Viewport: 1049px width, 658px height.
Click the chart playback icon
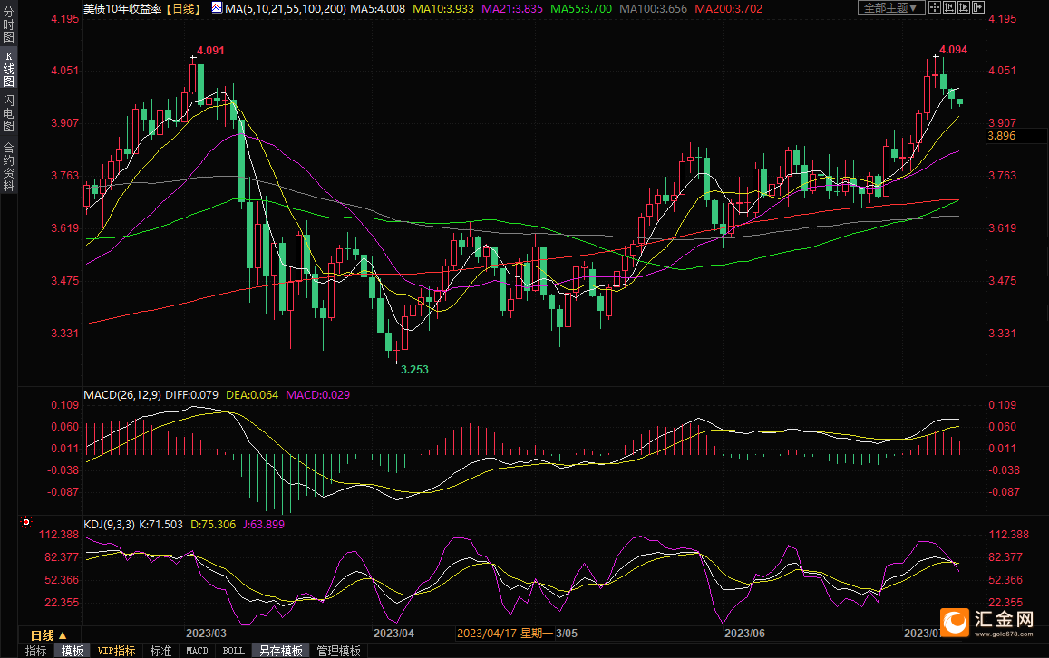click(964, 7)
